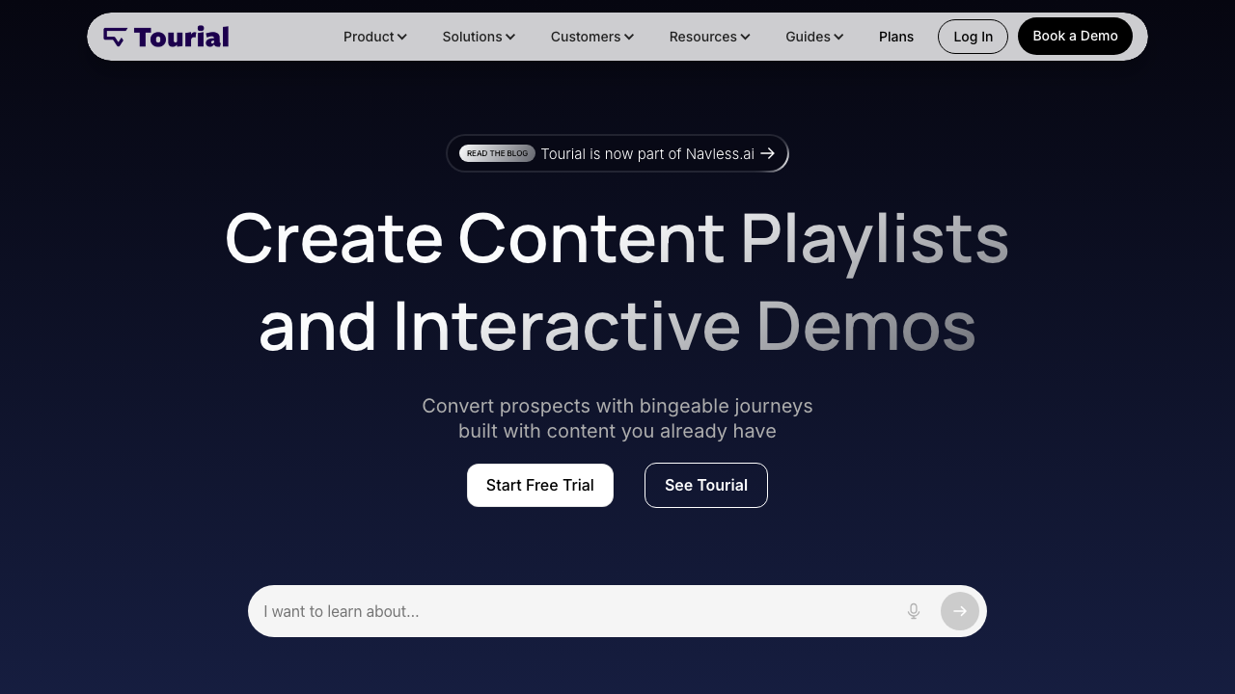Image resolution: width=1235 pixels, height=694 pixels.
Task: Start a free trial
Action: 539,485
